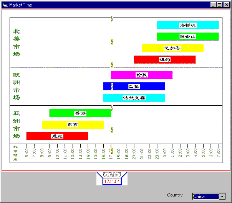The height and width of the screenshot is (203, 232).
Task: Select the yellow 芝加哥 market bar
Action: point(172,48)
